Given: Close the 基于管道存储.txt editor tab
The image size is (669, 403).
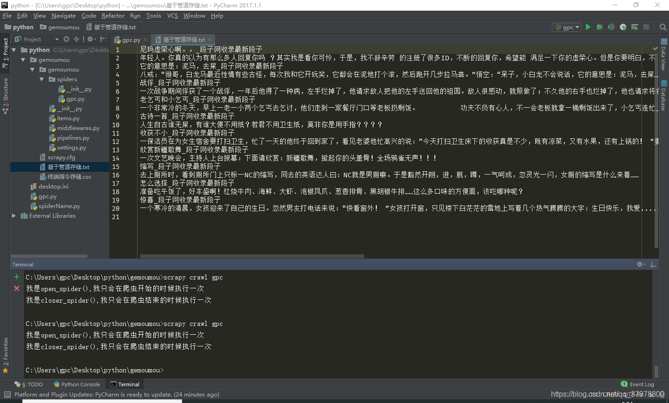Looking at the screenshot, I should coord(210,40).
